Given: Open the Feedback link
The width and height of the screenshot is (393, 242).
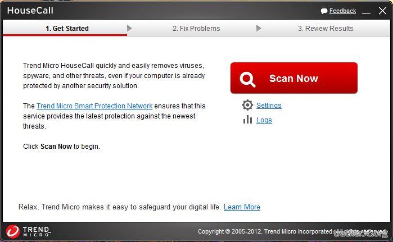Looking at the screenshot, I should click(342, 11).
